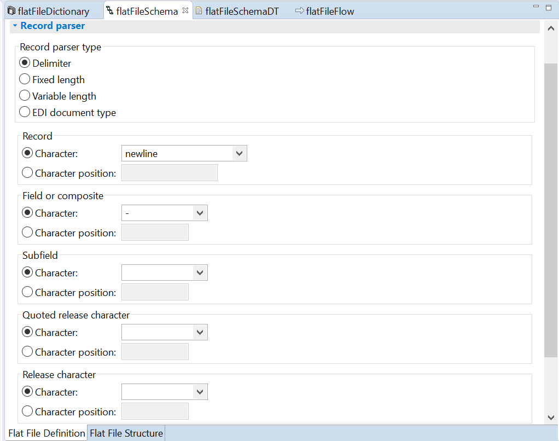
Task: Switch to the Flat File Structure tab
Action: tap(126, 433)
